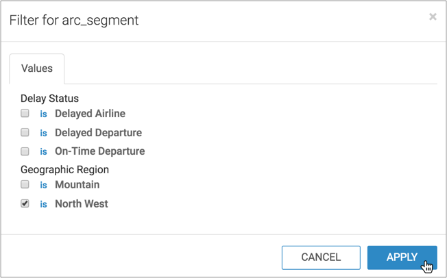
Task: Click 'is' operator next to Delayed Airline
Action: (43, 114)
